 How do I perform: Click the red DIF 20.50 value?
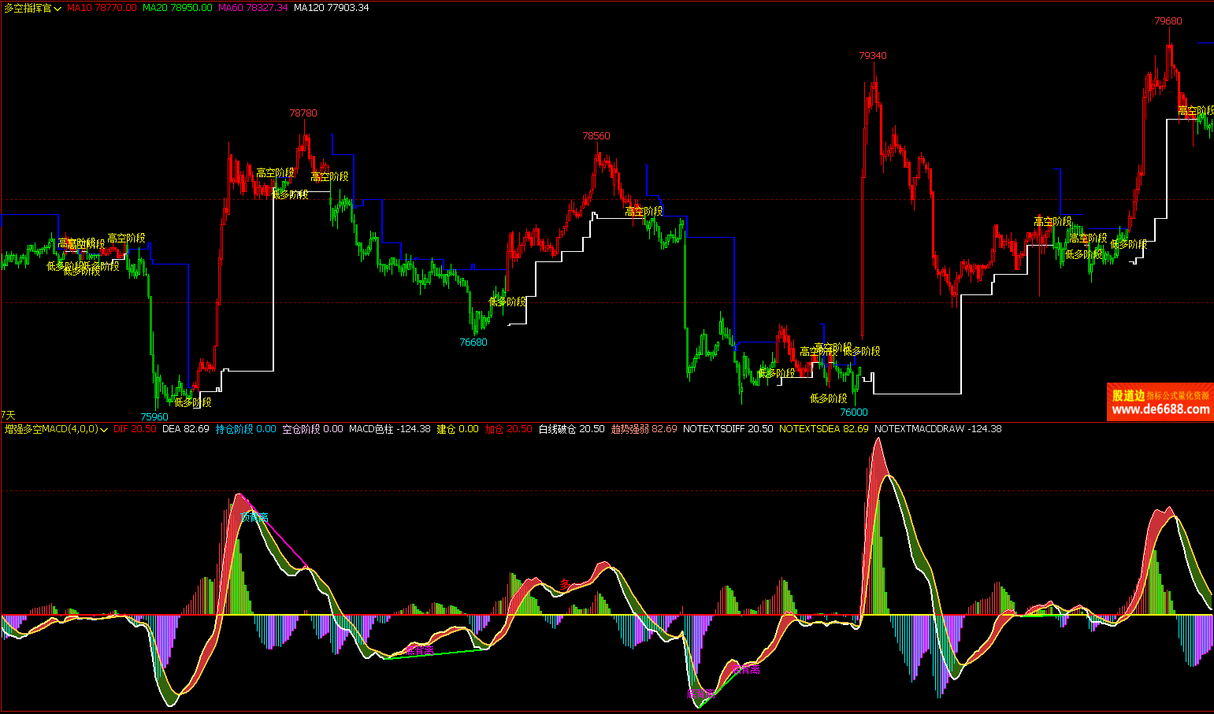click(135, 429)
